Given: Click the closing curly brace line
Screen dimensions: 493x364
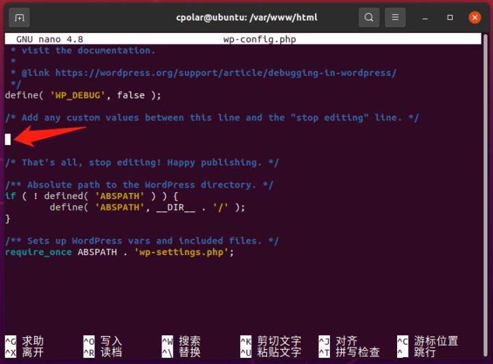Looking at the screenshot, I should 8,219.
